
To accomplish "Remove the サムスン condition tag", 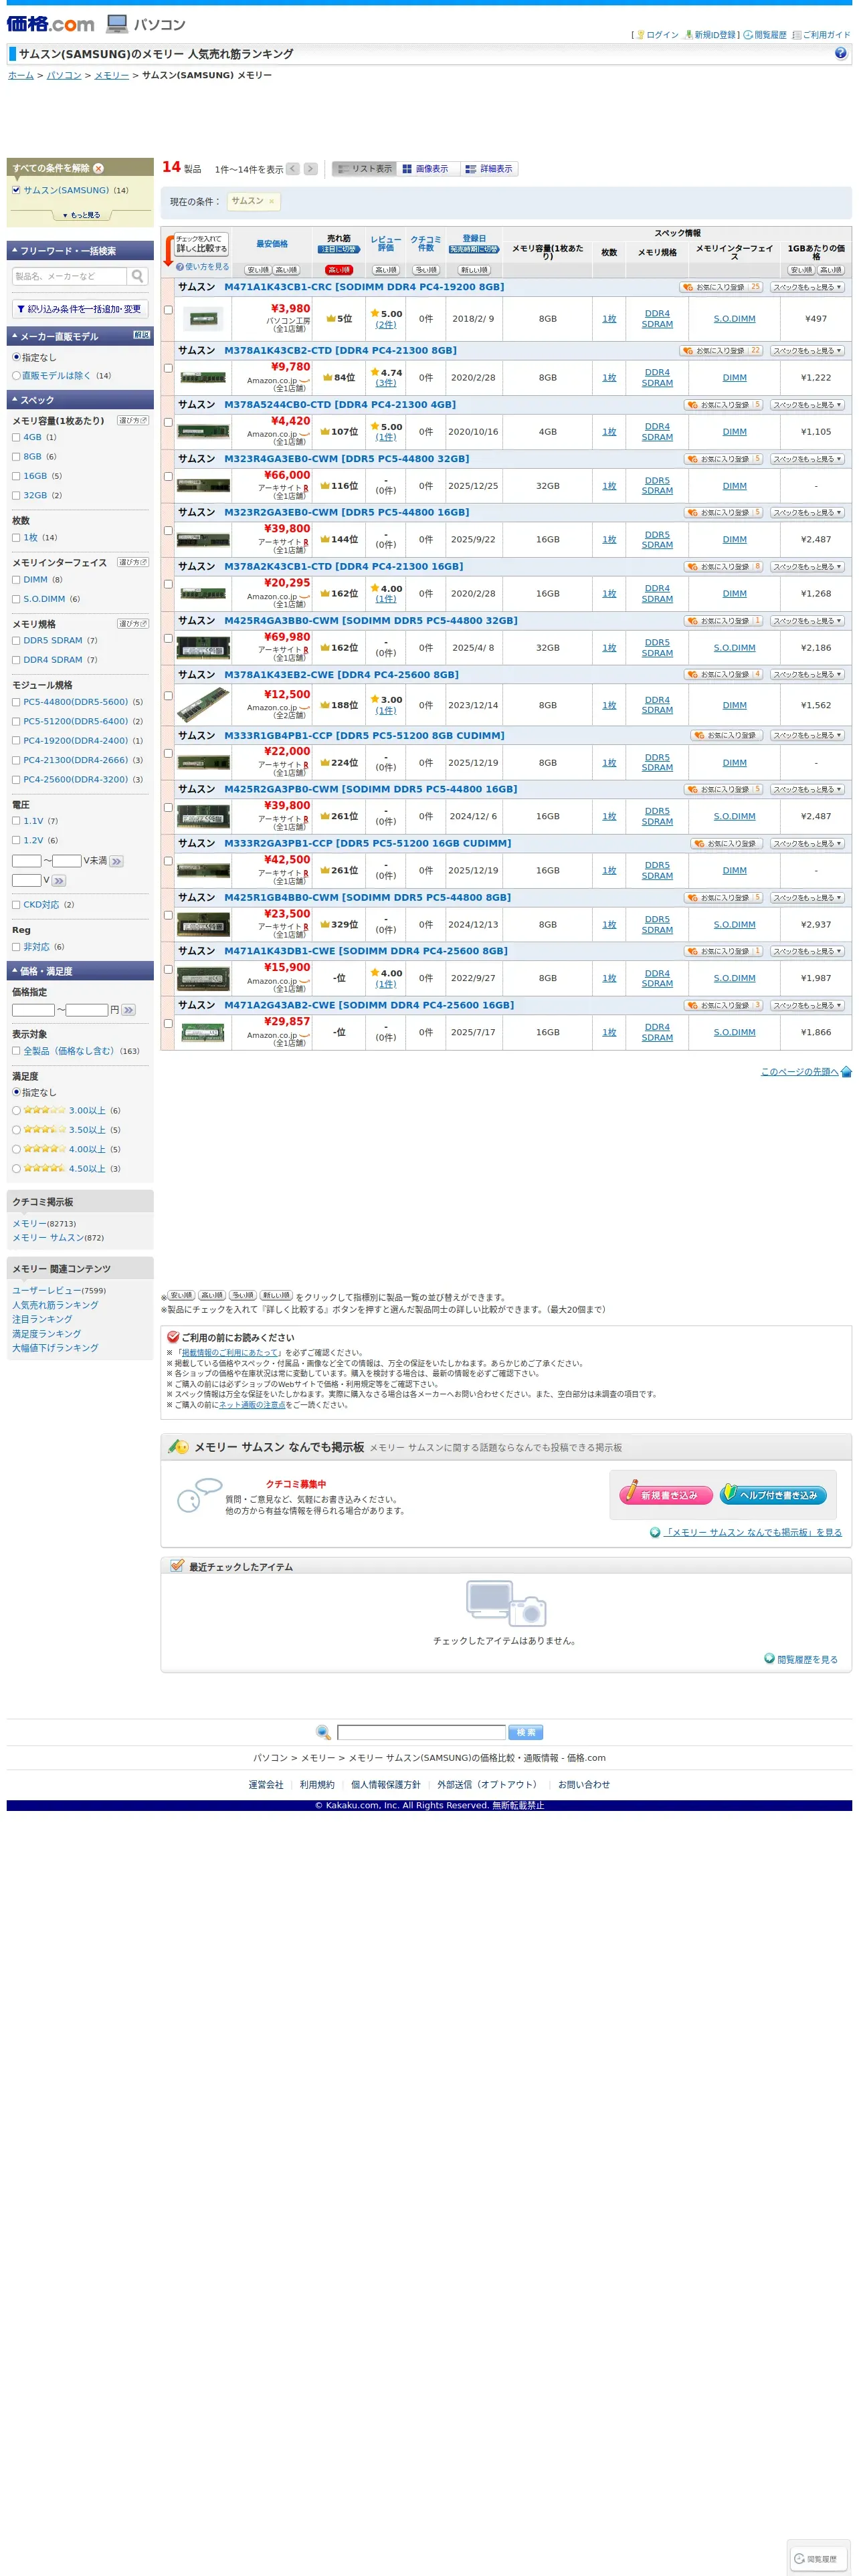I will tap(271, 201).
